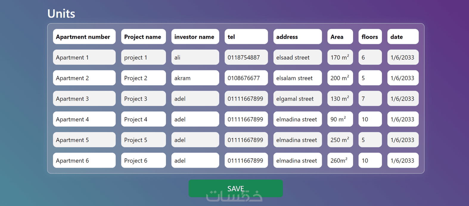Click the 90 m² area field
The image size is (469, 206).
340,119
